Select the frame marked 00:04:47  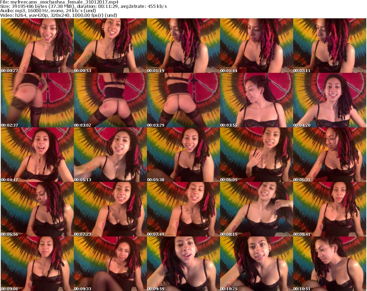[37, 155]
